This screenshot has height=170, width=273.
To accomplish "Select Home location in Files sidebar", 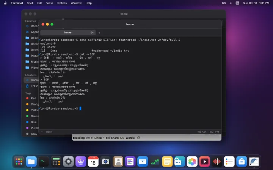I will 31,80.
